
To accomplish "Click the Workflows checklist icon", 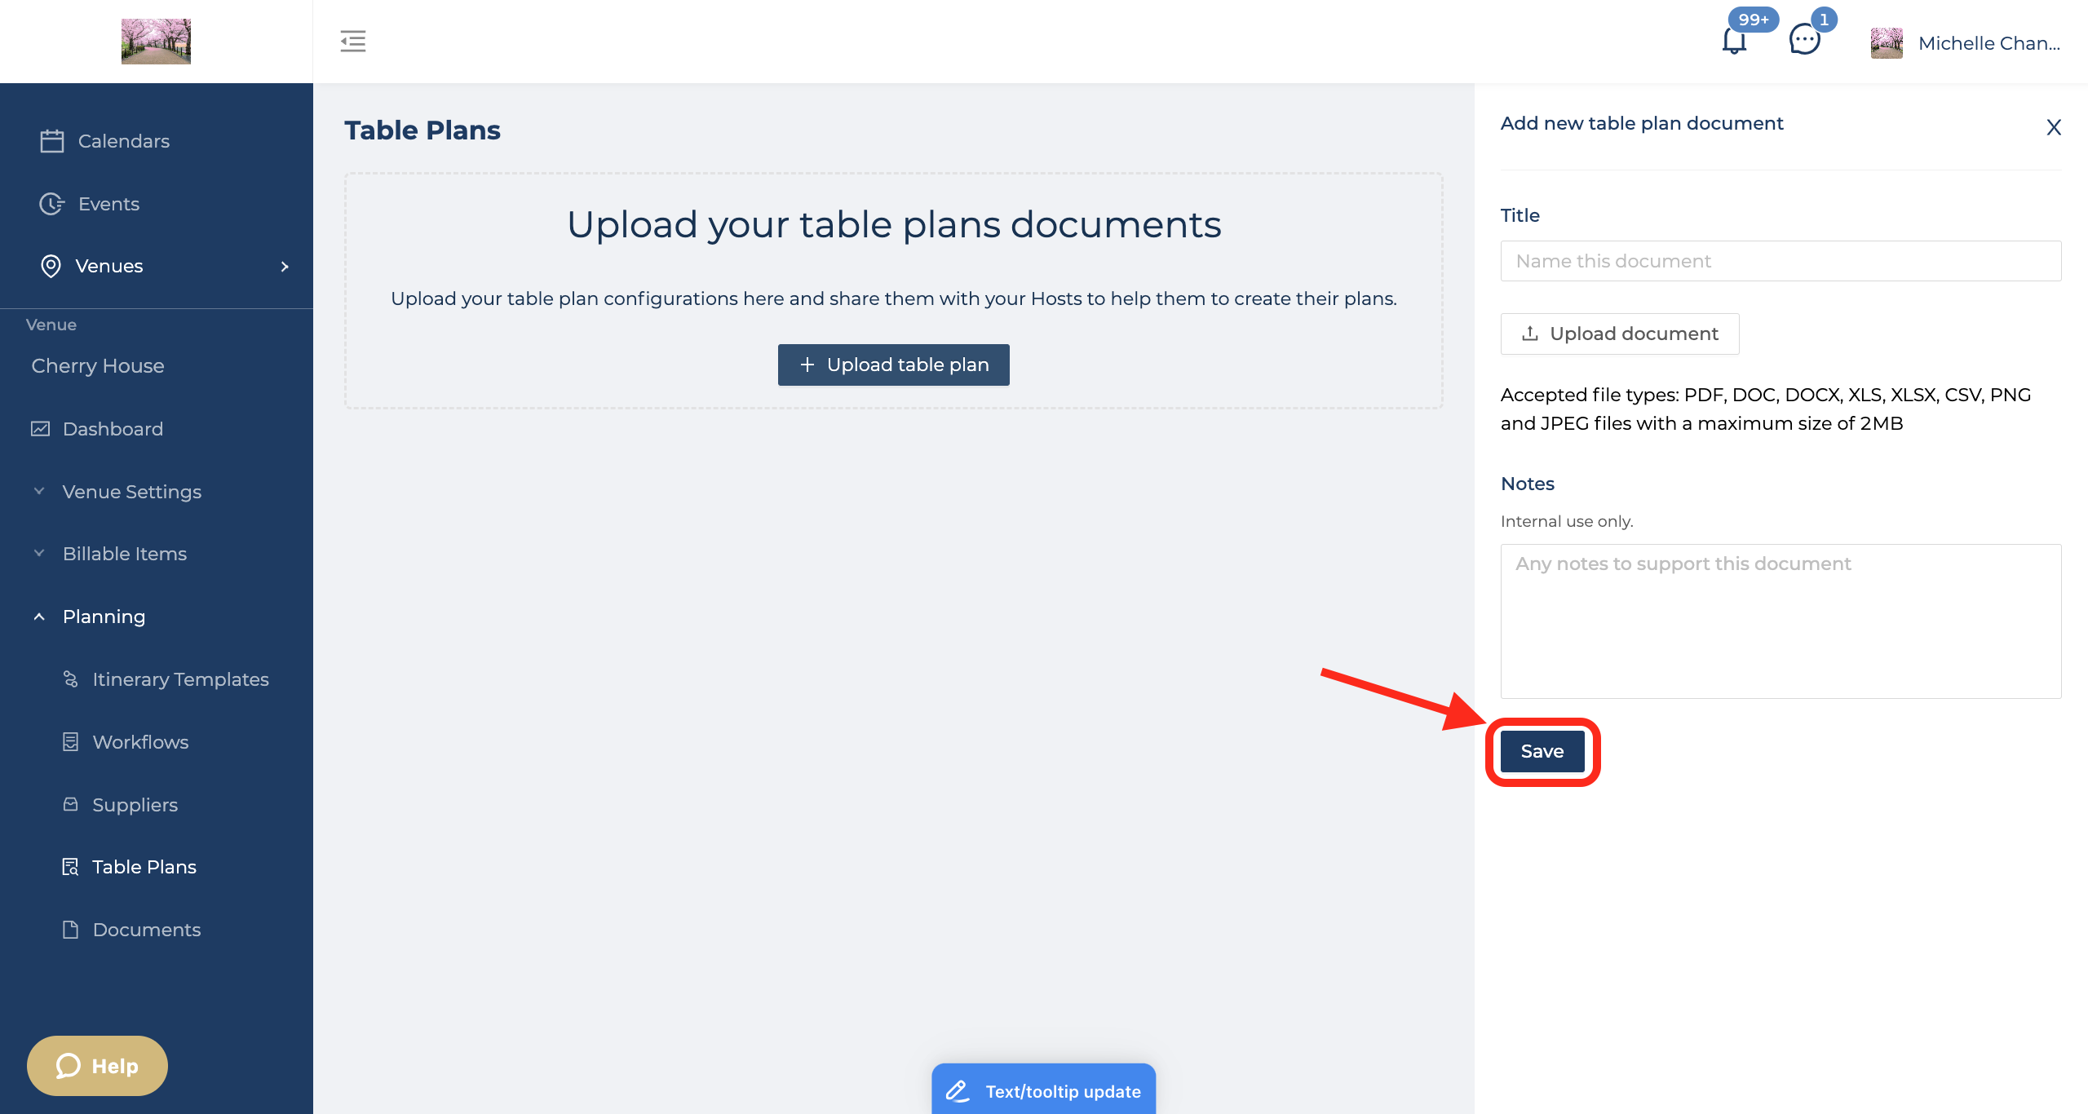I will (71, 742).
